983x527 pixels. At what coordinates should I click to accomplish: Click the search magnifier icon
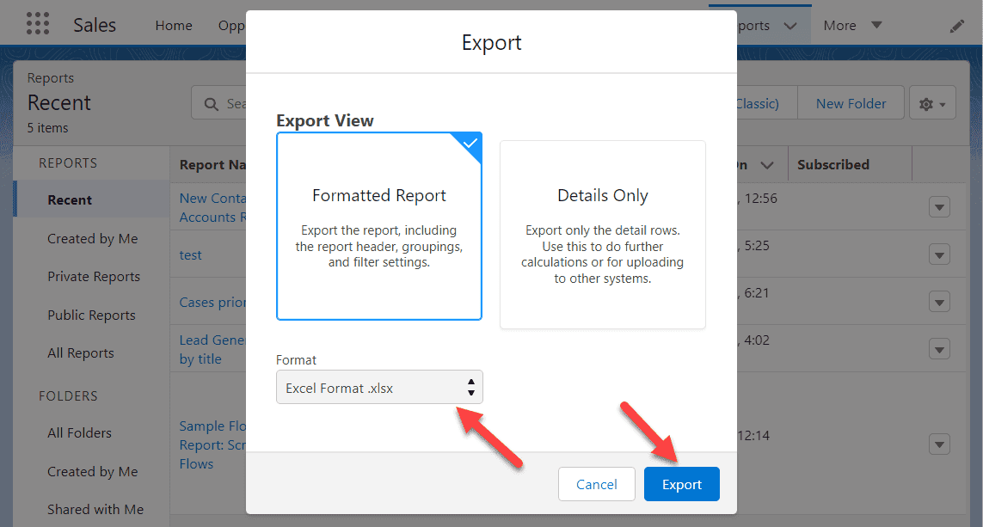coord(212,104)
